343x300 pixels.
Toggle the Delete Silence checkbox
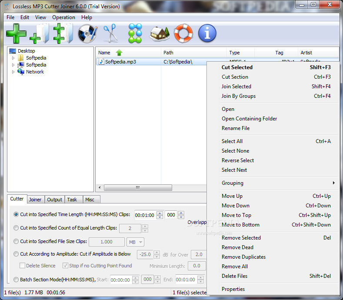point(22,266)
